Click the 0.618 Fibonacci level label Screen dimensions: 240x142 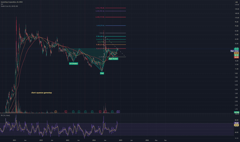point(100,40)
